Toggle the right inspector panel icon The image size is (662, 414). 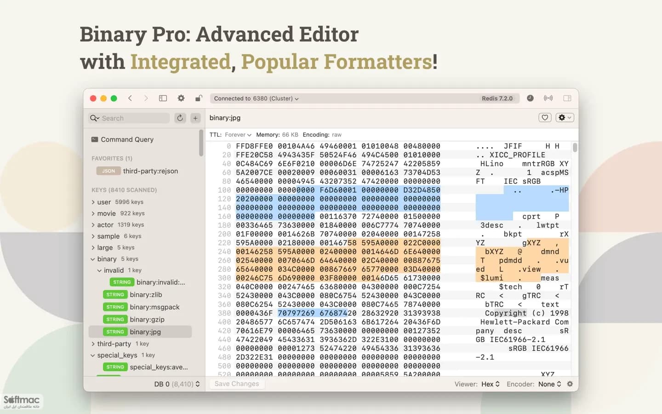point(567,98)
